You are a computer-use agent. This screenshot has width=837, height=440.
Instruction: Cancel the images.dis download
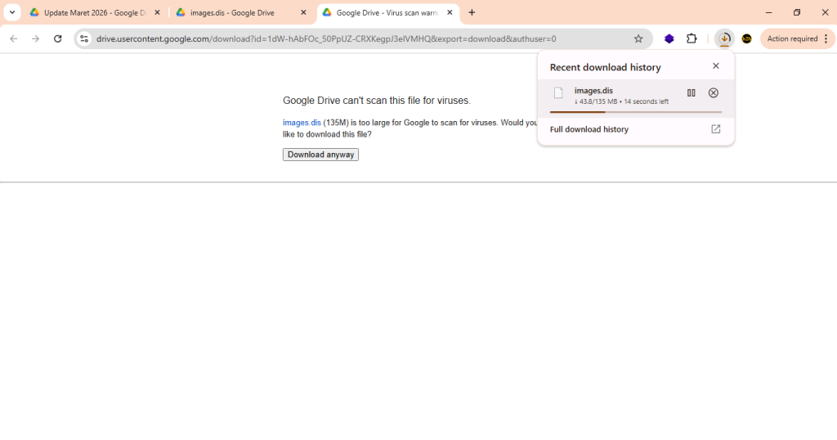(x=714, y=93)
